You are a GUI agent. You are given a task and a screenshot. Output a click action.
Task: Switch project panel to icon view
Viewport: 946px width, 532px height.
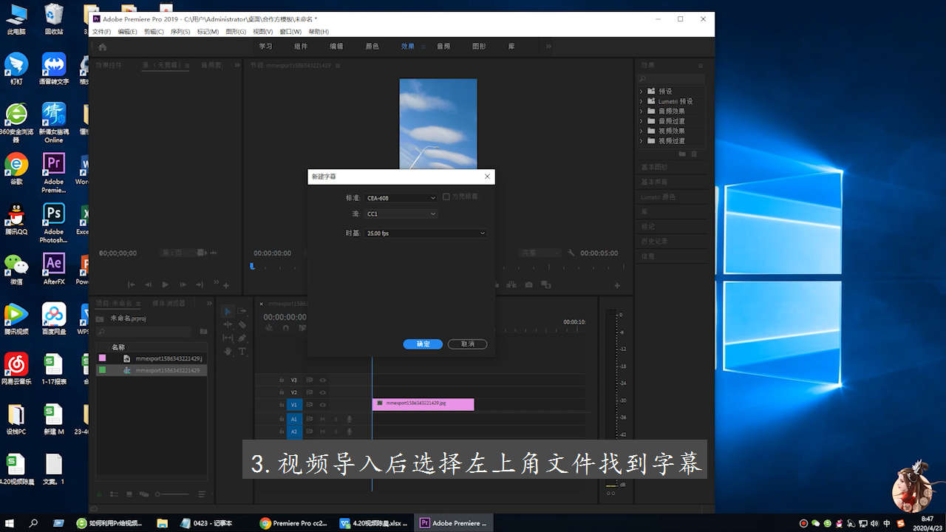[129, 494]
